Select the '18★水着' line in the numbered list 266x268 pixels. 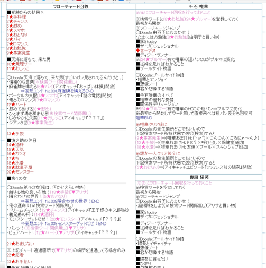click(x=15, y=163)
